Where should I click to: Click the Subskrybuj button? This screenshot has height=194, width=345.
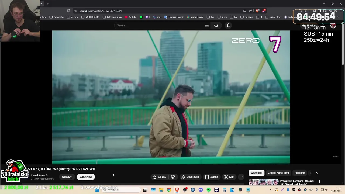click(85, 177)
